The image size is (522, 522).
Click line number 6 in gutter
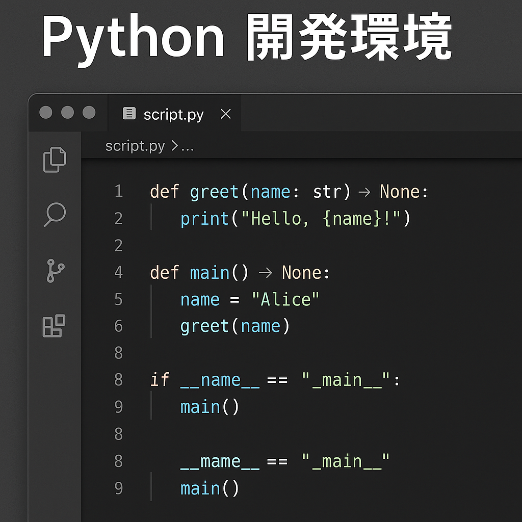(119, 326)
